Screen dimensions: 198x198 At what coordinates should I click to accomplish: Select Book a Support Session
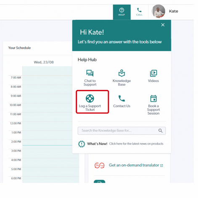[x=153, y=105]
